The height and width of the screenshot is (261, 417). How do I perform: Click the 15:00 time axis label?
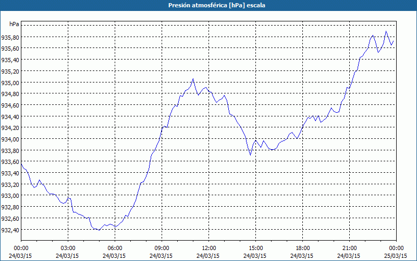[255, 248]
